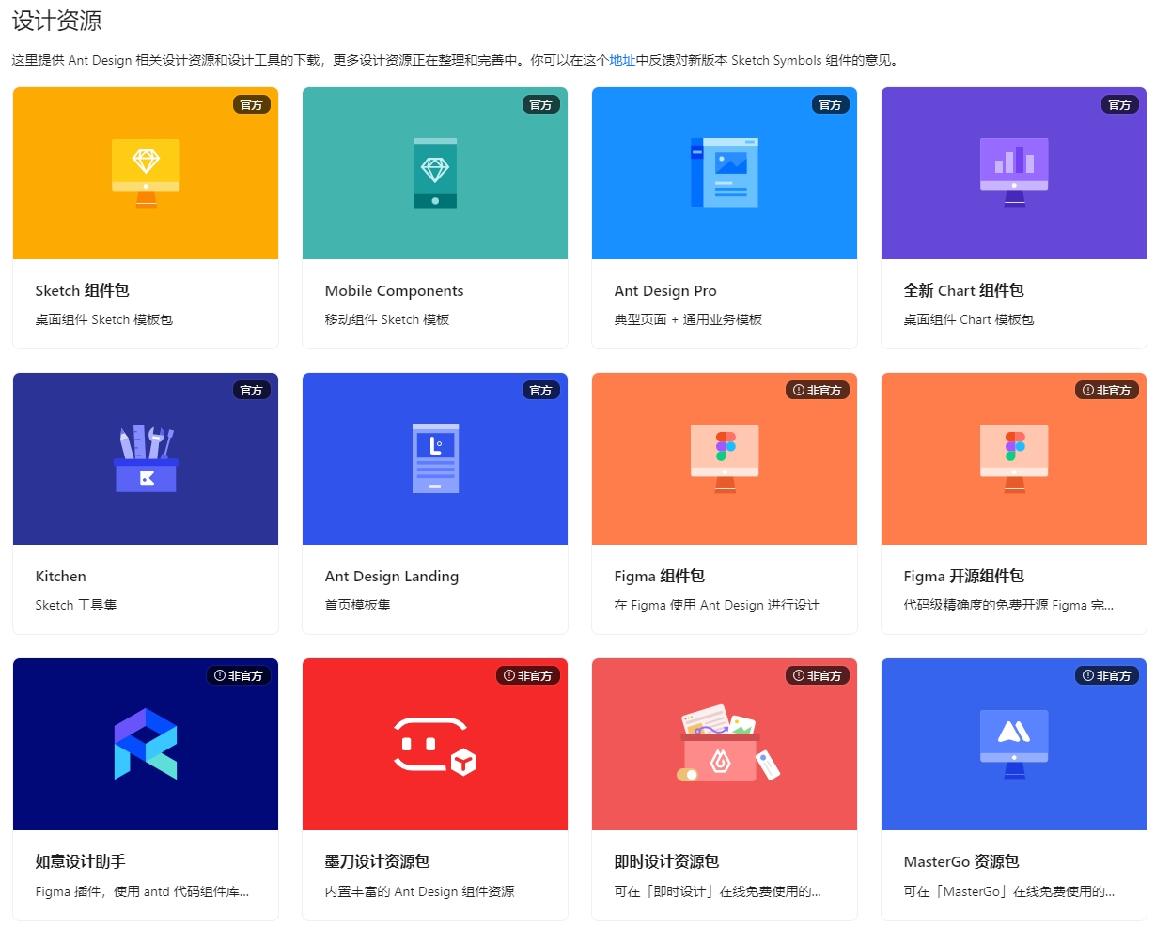Open the 即时设计资源包 title
1155x927 pixels.
(x=667, y=861)
